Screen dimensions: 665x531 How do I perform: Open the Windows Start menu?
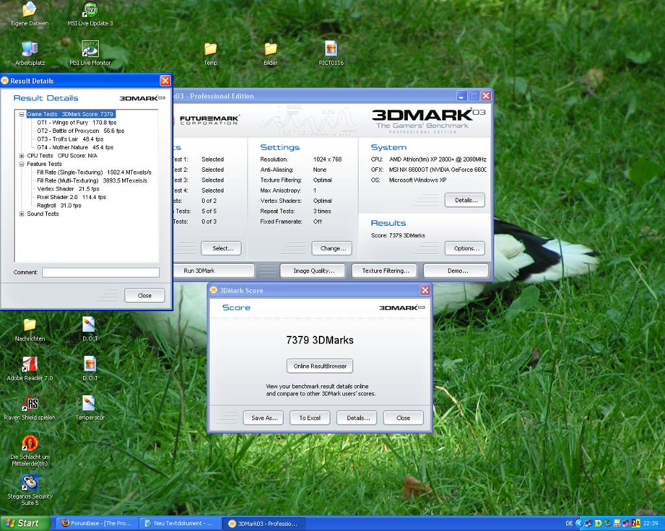(25, 523)
